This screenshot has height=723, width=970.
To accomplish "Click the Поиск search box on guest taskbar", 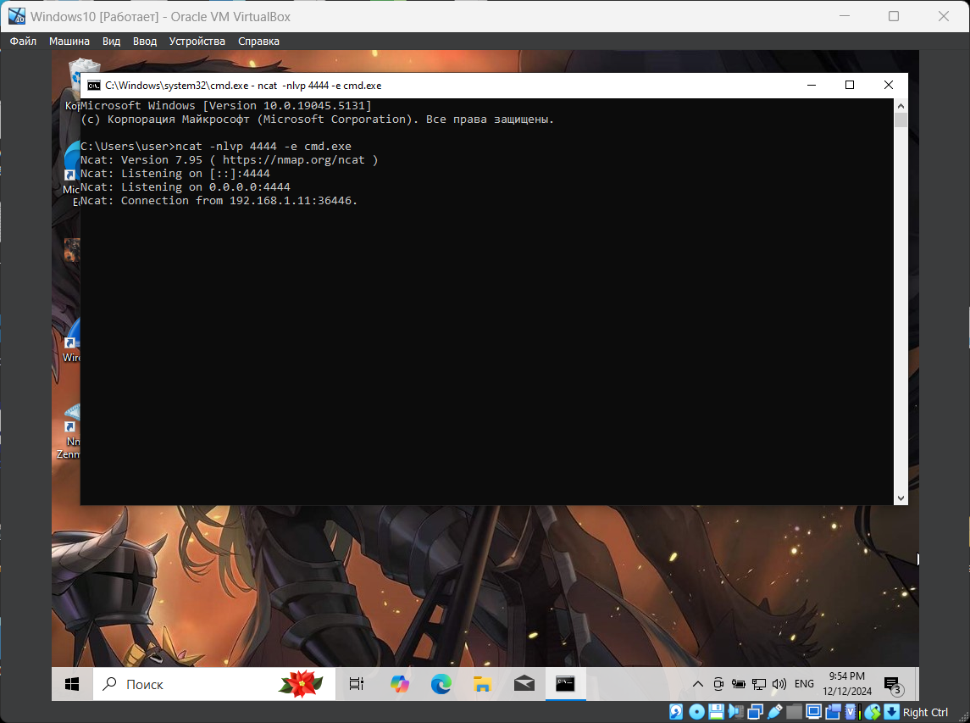I will 214,684.
